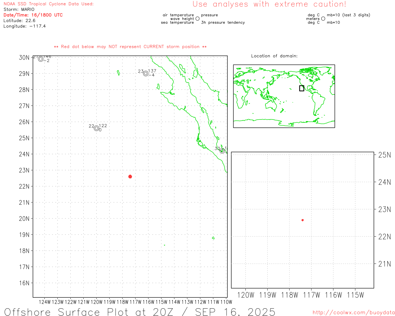Select buoy marker labeled 33 near Baja tip

click(222, 151)
